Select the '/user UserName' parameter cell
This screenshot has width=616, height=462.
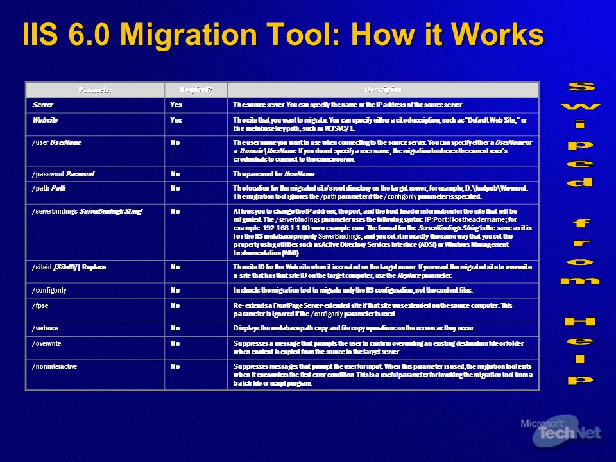tap(95, 151)
